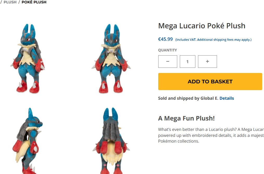Click the minus quantity button
Image resolution: width=264 pixels, height=174 pixels.
point(168,62)
